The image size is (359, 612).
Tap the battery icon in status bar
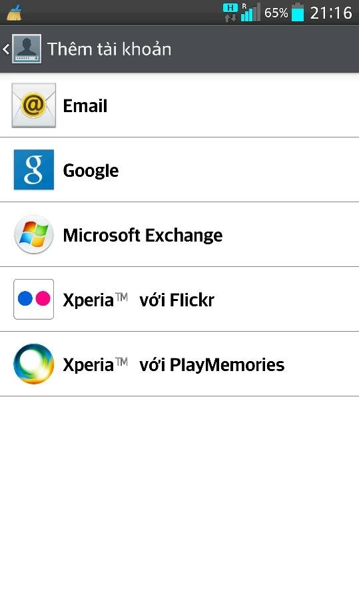click(298, 12)
